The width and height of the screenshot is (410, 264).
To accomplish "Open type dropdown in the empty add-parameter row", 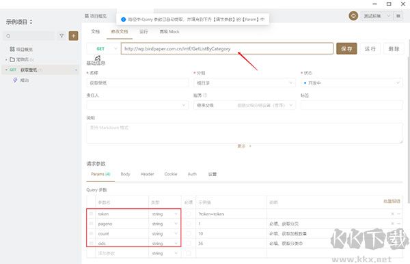I will (x=165, y=253).
